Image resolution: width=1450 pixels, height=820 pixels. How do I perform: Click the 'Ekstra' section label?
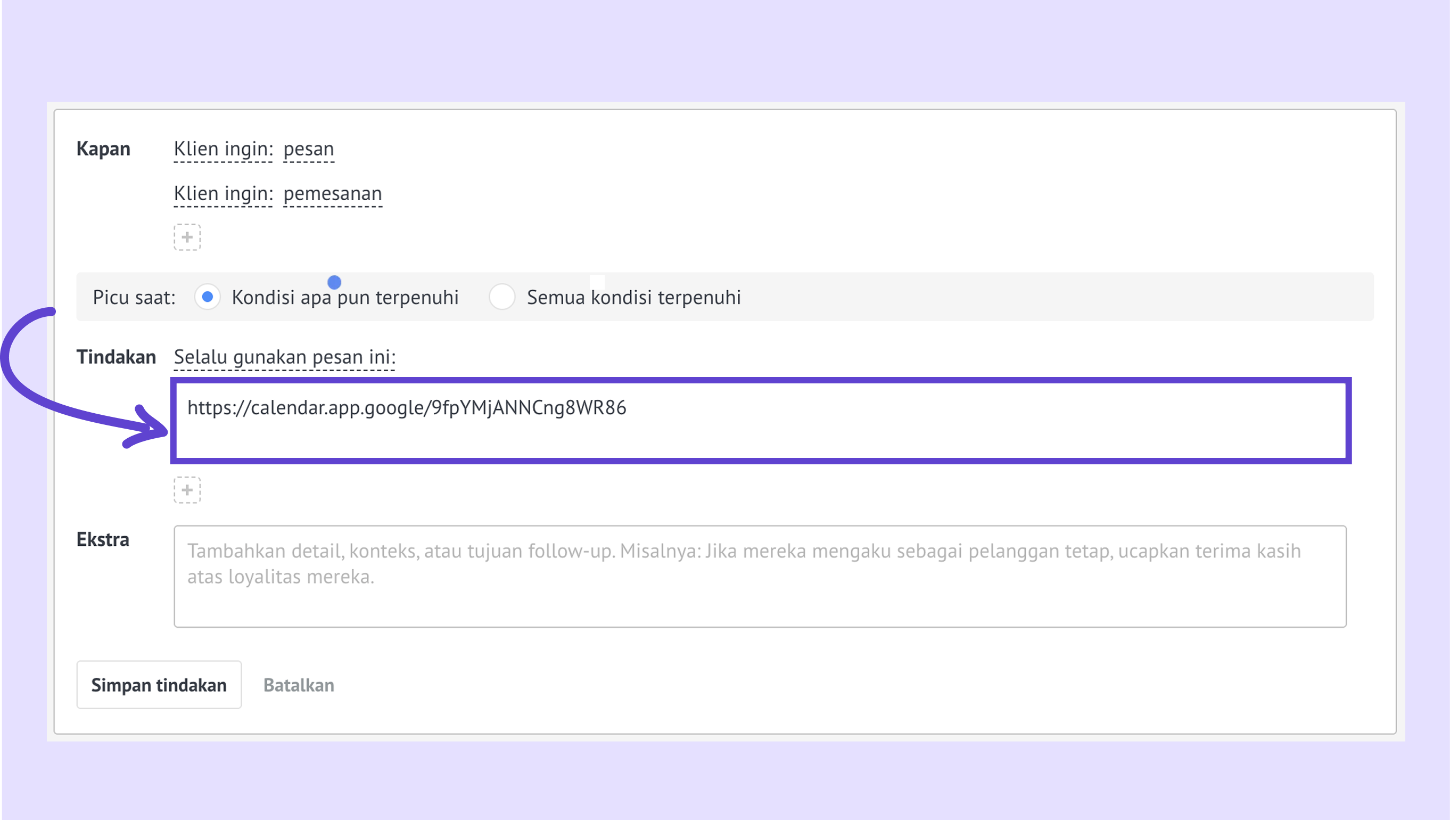tap(102, 539)
